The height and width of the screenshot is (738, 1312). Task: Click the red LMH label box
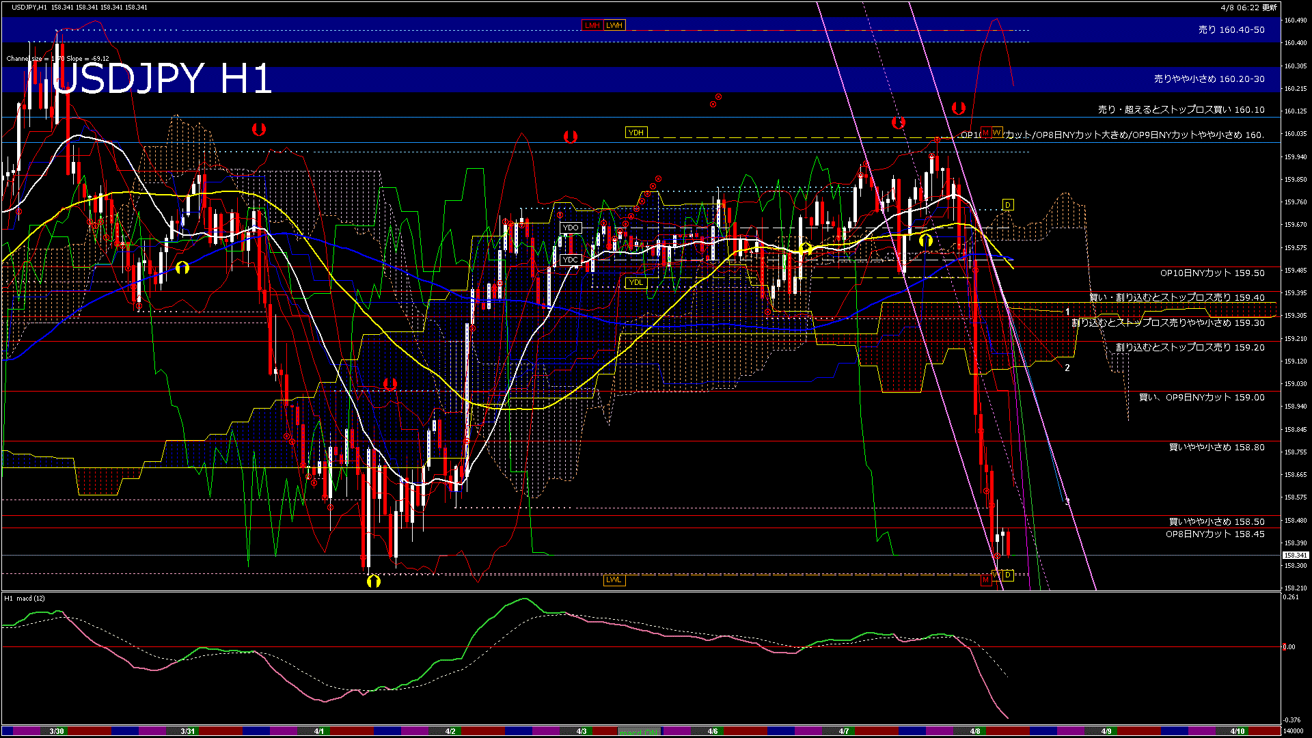(592, 25)
